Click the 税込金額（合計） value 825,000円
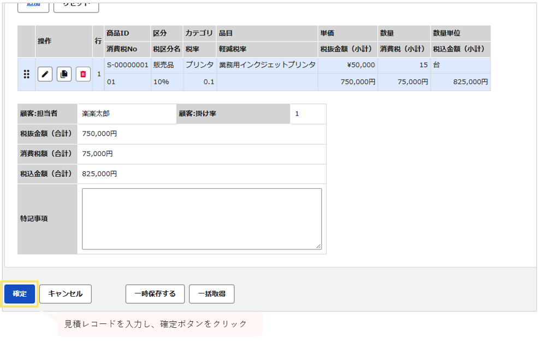Image resolution: width=539 pixels, height=342 pixels. click(x=99, y=174)
